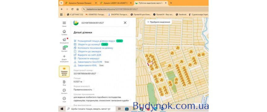Open the Apps grid in bookmarks bar
267x112 pixels.
pos(61,14)
